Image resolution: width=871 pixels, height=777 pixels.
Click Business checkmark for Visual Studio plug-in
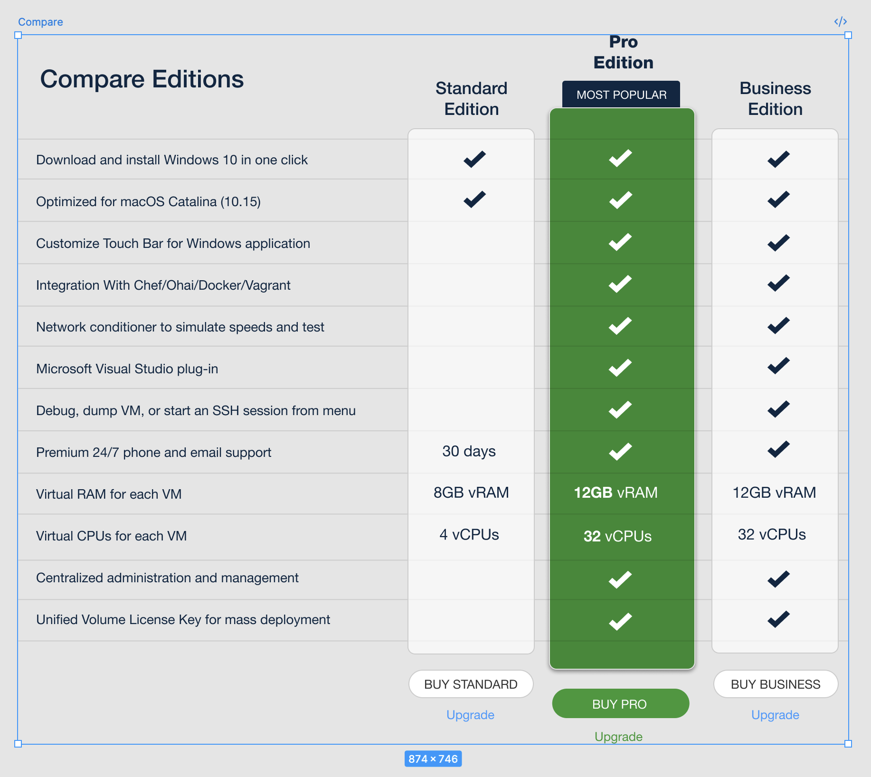pos(778,366)
